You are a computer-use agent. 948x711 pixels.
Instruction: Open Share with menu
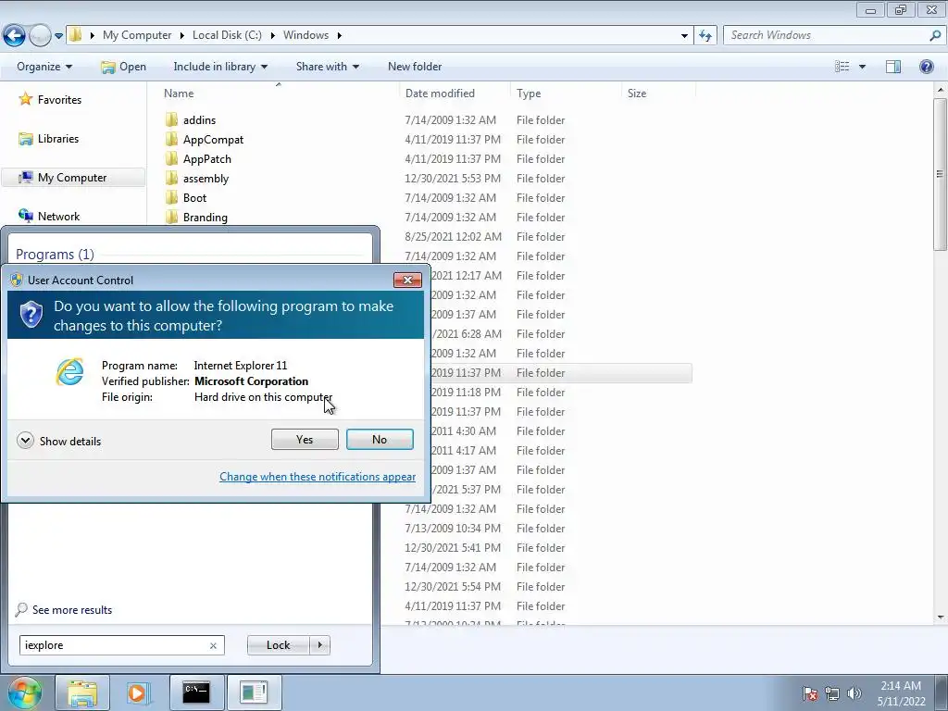click(x=327, y=67)
